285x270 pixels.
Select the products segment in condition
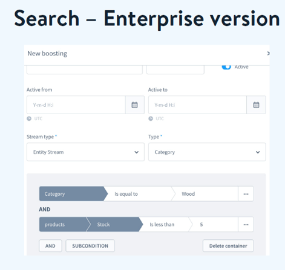[x=64, y=225]
